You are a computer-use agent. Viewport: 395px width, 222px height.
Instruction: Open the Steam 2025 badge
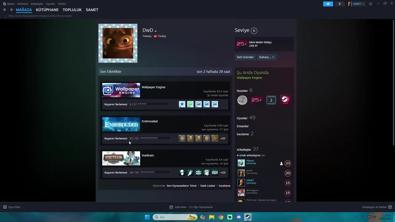click(x=285, y=100)
